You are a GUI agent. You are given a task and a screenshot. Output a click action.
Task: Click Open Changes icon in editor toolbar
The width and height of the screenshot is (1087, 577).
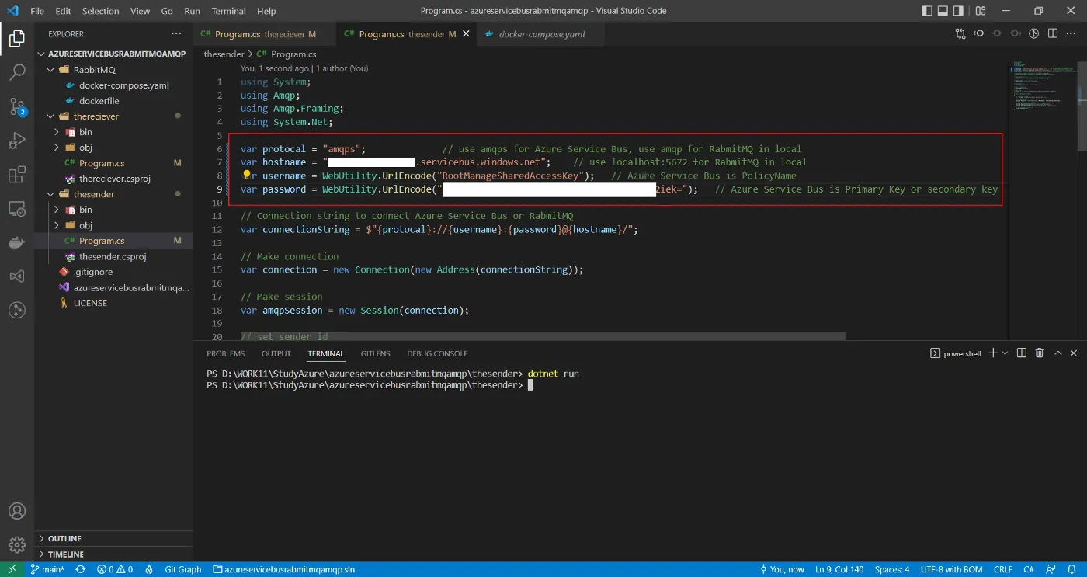(x=960, y=34)
